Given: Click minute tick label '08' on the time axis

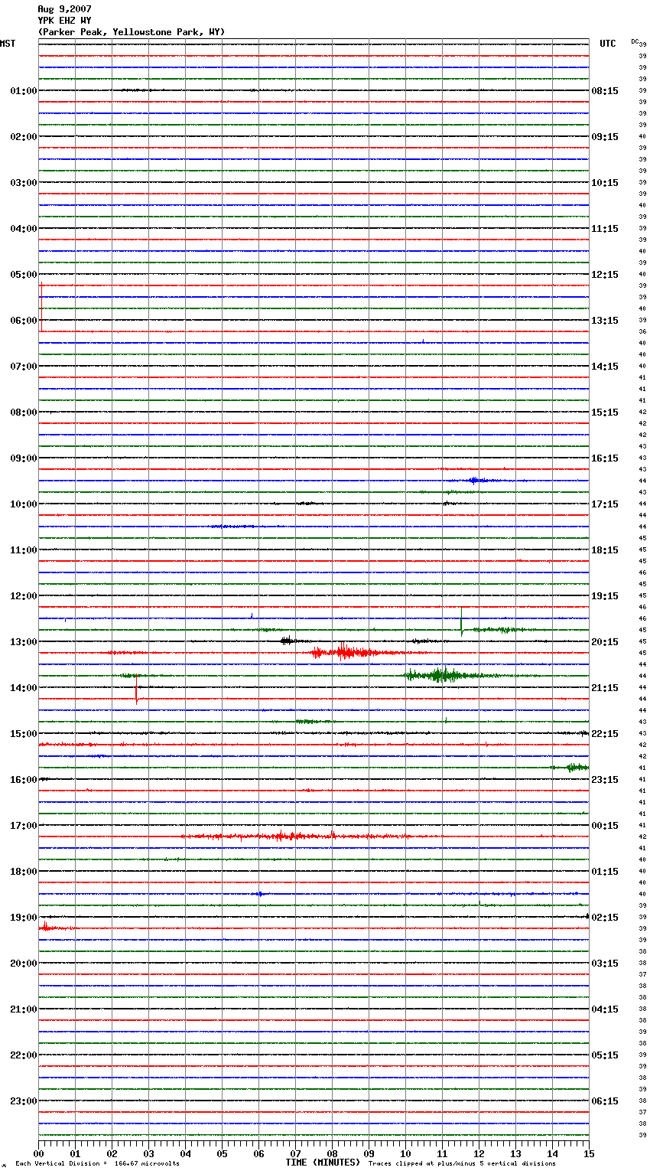Looking at the screenshot, I should click(332, 1153).
